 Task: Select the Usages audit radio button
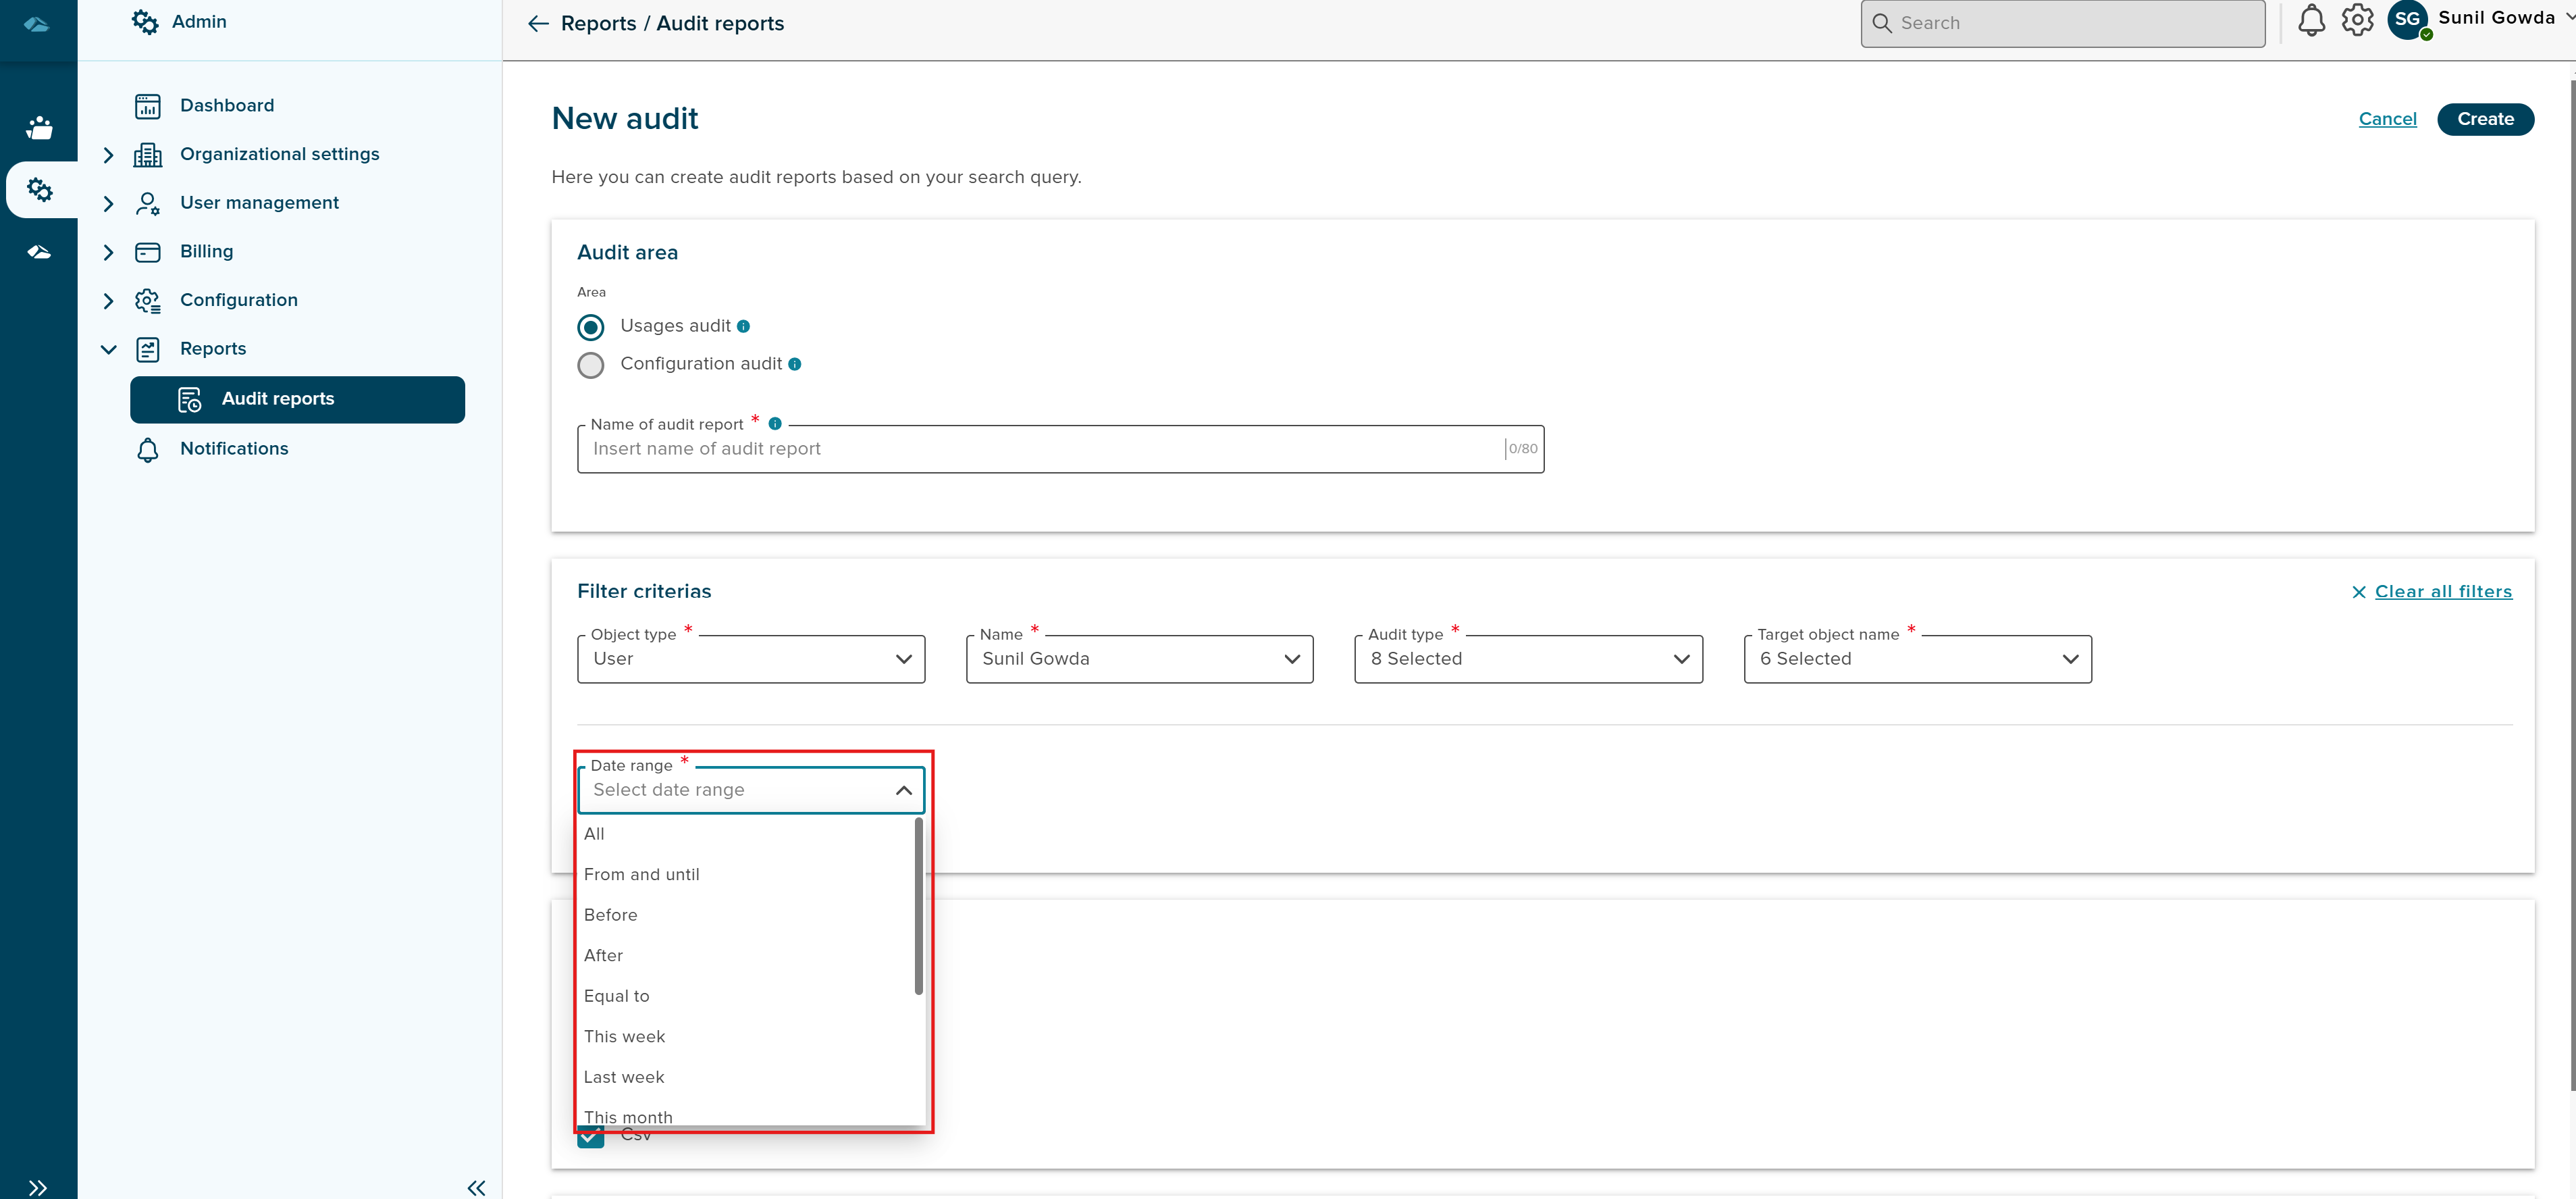(591, 327)
